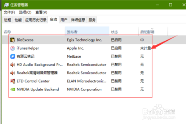
Task: Switch to the 详细信息 tab
Action: click(78, 20)
